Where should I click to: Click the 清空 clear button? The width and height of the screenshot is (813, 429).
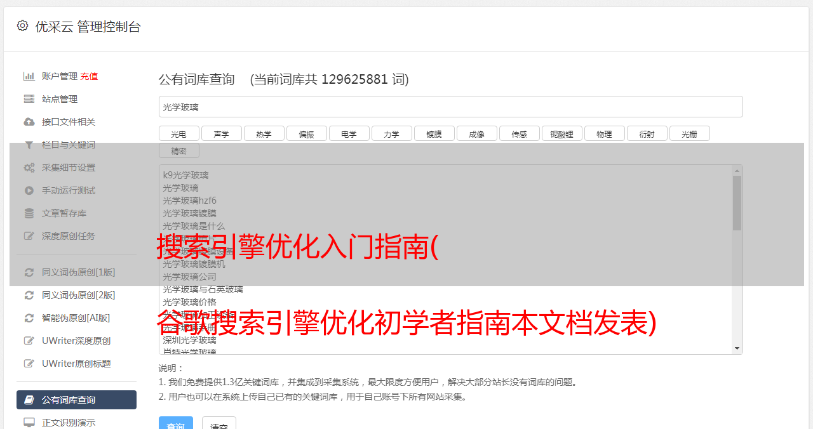[219, 424]
